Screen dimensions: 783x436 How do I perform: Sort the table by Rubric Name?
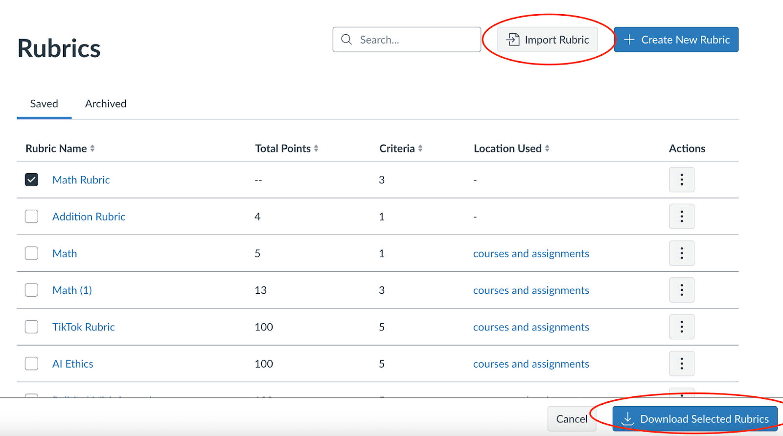point(92,149)
